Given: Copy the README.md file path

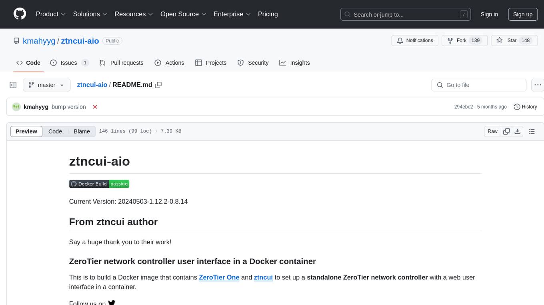Looking at the screenshot, I should tap(158, 85).
